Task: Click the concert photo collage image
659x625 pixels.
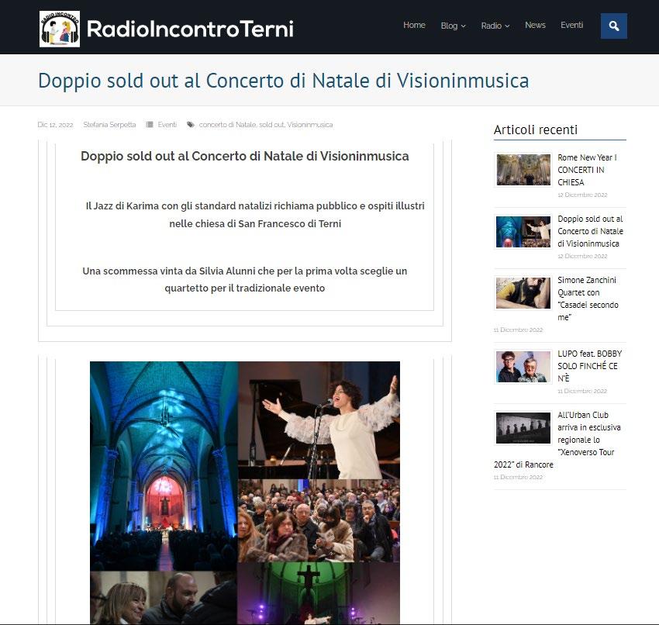Action: pyautogui.click(x=245, y=492)
